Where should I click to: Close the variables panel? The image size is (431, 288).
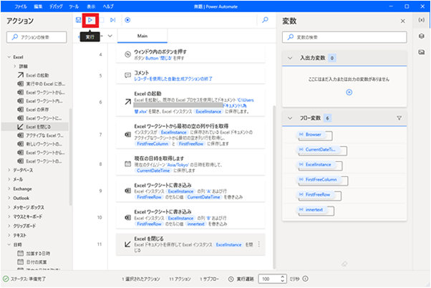(402, 21)
